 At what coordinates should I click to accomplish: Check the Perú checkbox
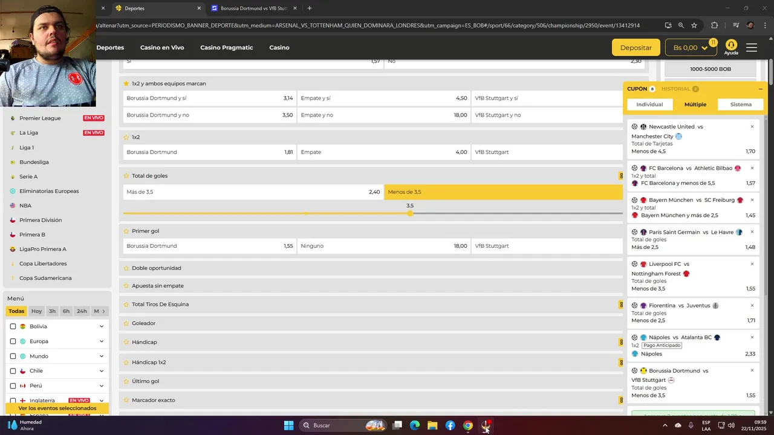[13, 386]
